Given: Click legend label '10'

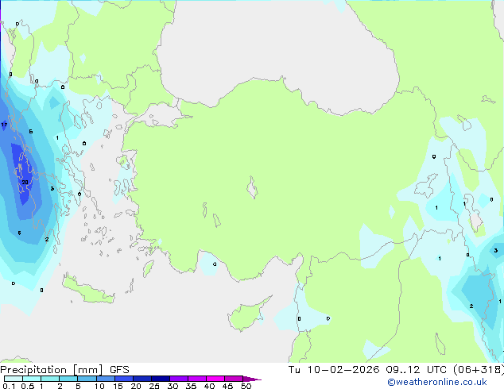Looking at the screenshot, I should pos(99,386).
